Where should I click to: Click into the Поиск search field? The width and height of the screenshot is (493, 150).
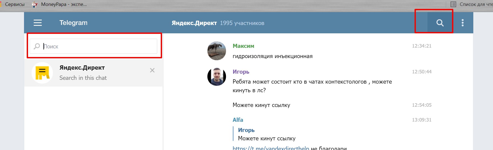click(x=93, y=46)
